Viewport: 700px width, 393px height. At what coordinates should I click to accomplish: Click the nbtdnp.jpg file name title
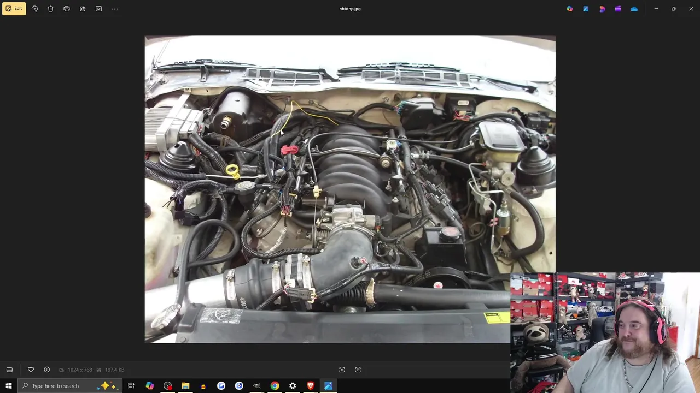(x=350, y=9)
